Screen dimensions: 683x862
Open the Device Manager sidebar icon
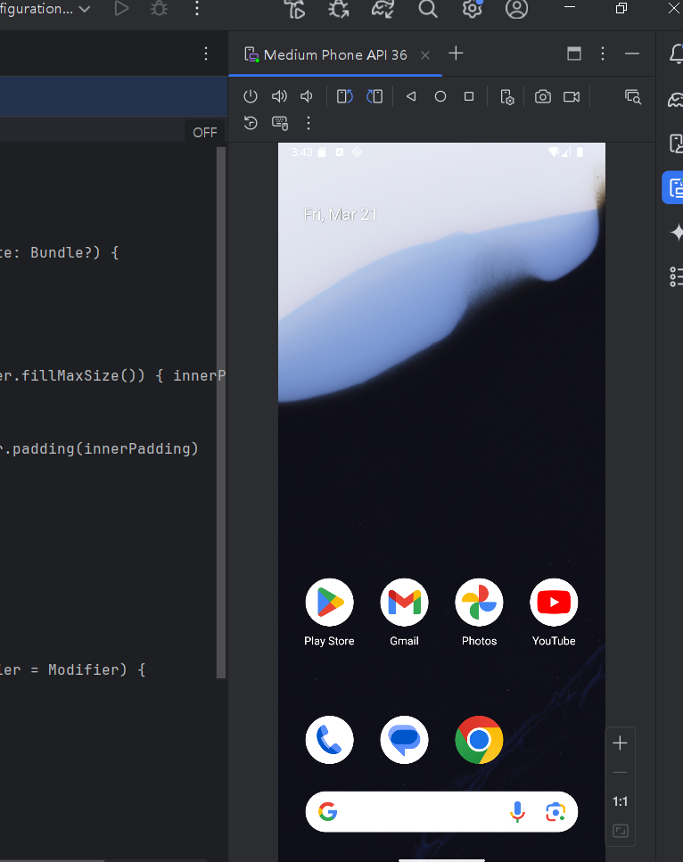[677, 143]
